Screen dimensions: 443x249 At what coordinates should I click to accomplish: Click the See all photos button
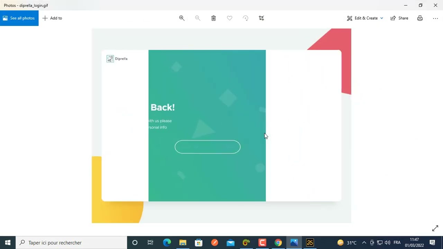(x=19, y=18)
